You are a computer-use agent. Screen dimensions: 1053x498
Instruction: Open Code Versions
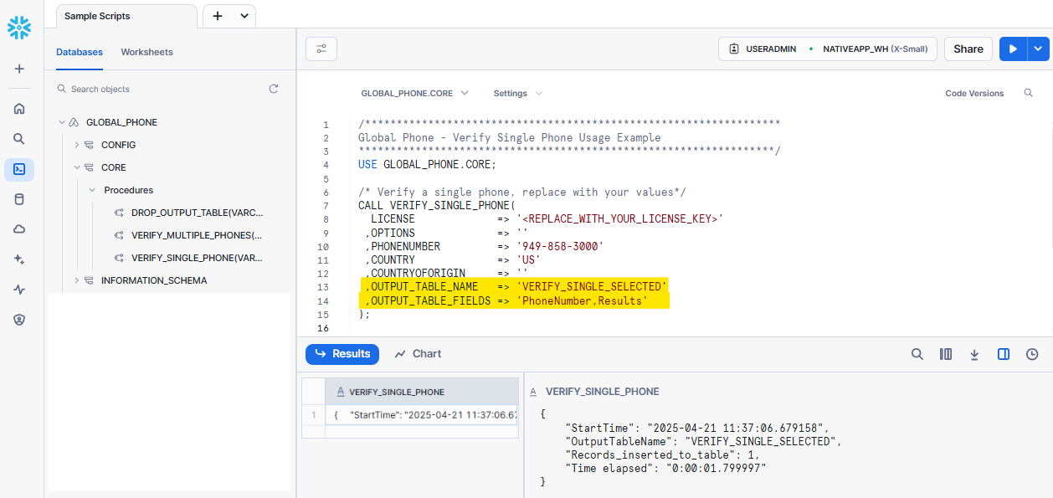(974, 93)
